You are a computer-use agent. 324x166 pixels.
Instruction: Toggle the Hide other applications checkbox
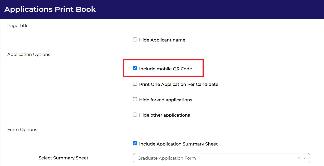click(135, 115)
